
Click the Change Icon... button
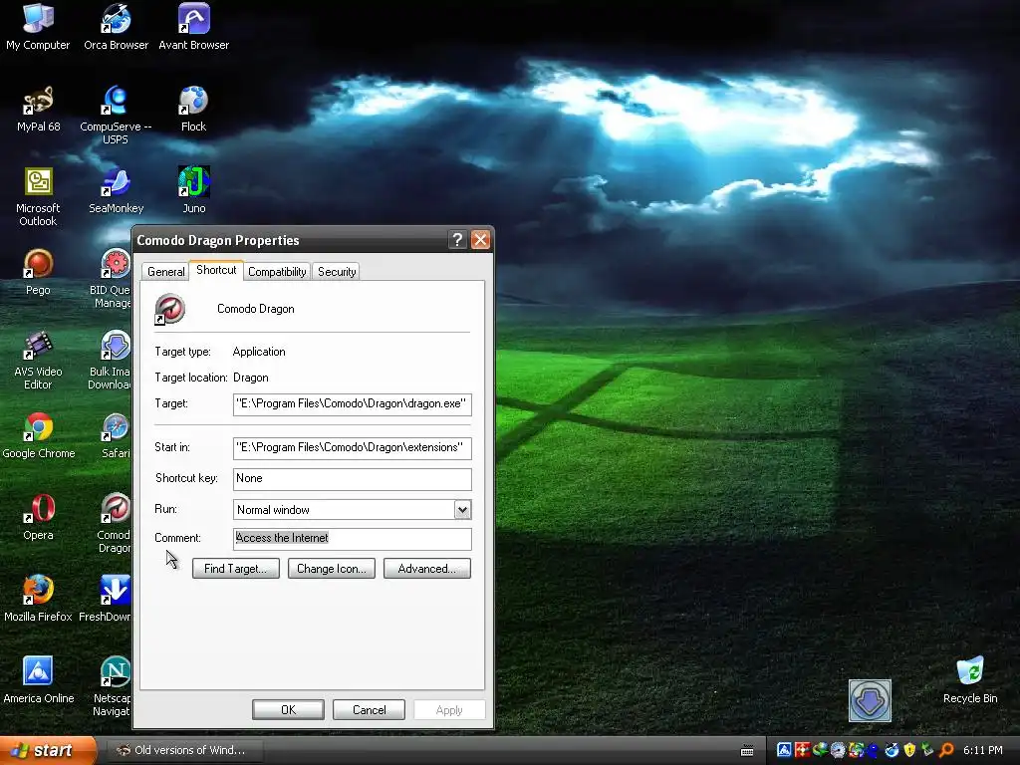[x=331, y=569]
